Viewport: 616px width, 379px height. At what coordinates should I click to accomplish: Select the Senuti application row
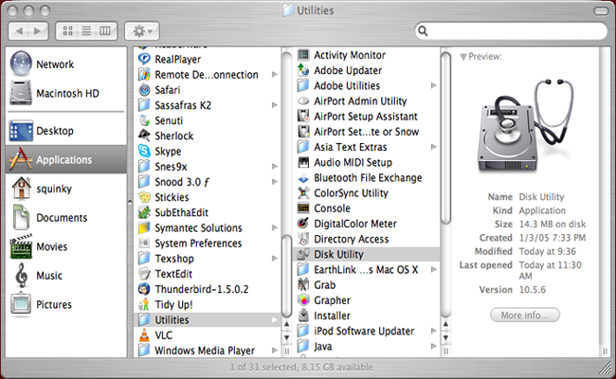coord(208,120)
